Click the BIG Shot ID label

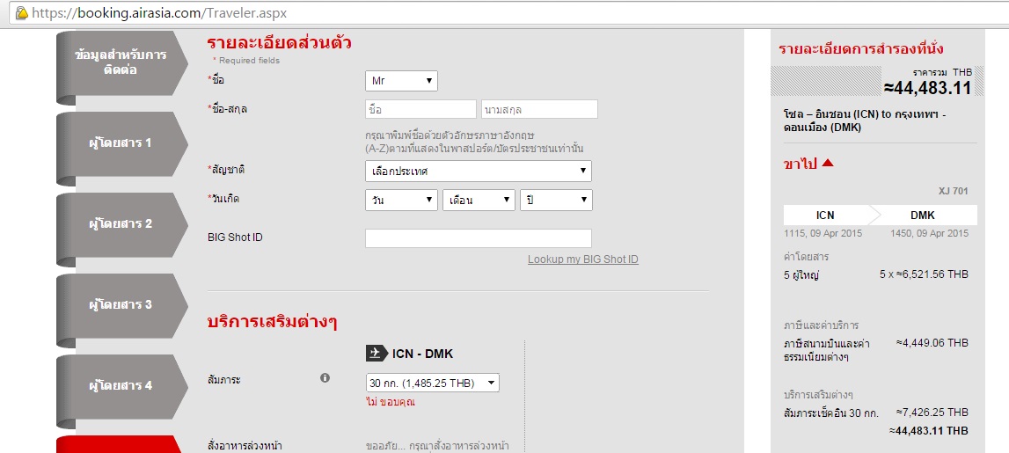(x=235, y=237)
